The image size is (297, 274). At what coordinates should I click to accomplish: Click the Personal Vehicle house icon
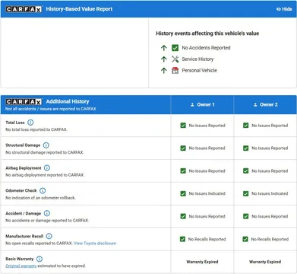[175, 71]
